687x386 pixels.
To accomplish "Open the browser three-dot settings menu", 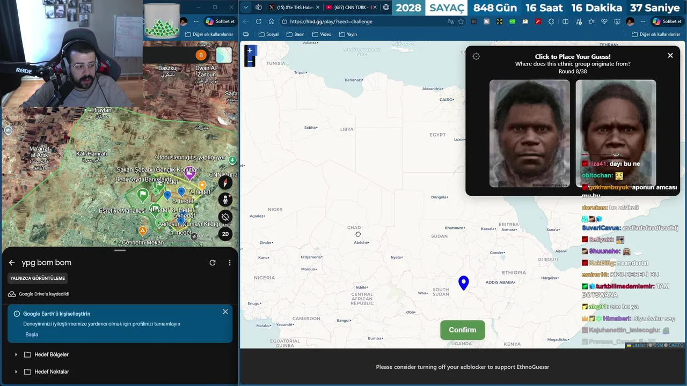I will tap(642, 21).
